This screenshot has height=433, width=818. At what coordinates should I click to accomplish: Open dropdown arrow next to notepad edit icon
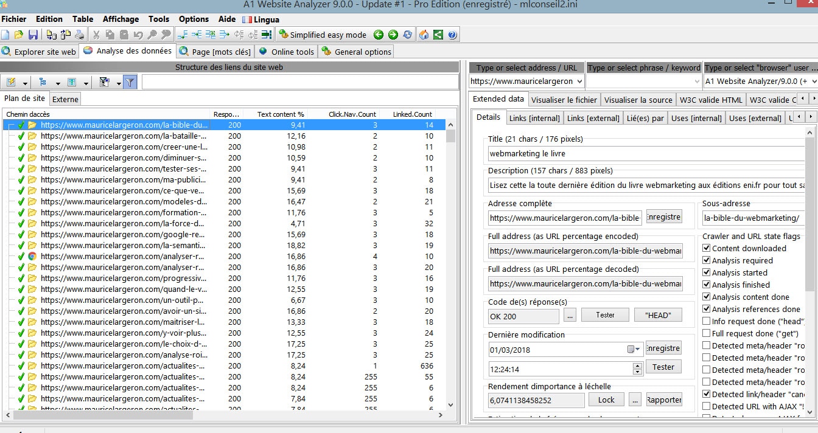tap(26, 83)
